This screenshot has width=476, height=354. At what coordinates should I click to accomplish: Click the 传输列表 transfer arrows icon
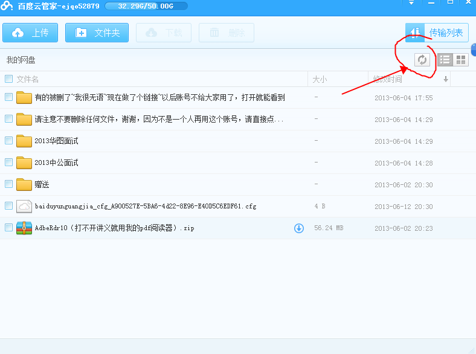[415, 32]
